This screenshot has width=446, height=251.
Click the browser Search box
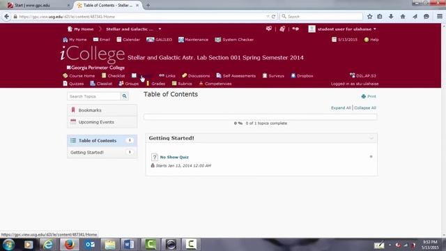(321, 17)
